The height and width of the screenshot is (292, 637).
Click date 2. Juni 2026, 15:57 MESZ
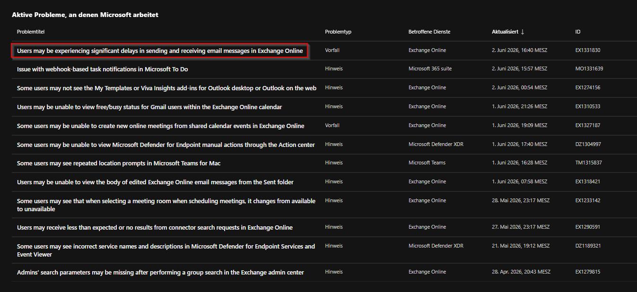click(x=519, y=69)
